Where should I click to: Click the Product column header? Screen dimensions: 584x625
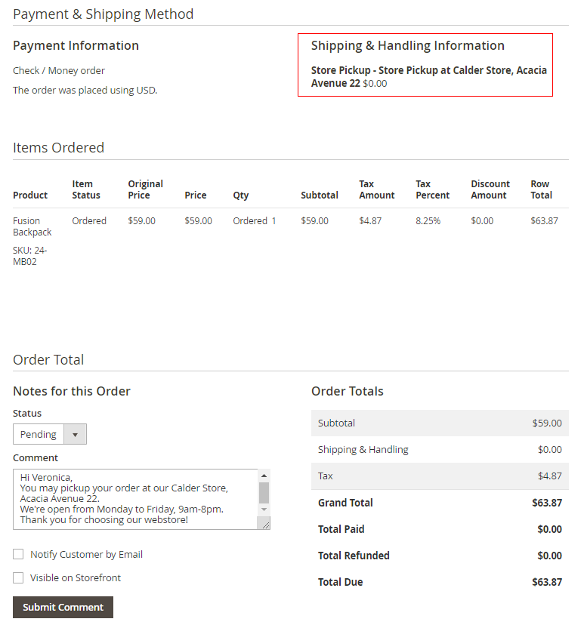tap(30, 195)
